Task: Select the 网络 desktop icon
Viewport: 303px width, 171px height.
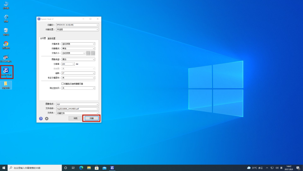Action: 6,18
